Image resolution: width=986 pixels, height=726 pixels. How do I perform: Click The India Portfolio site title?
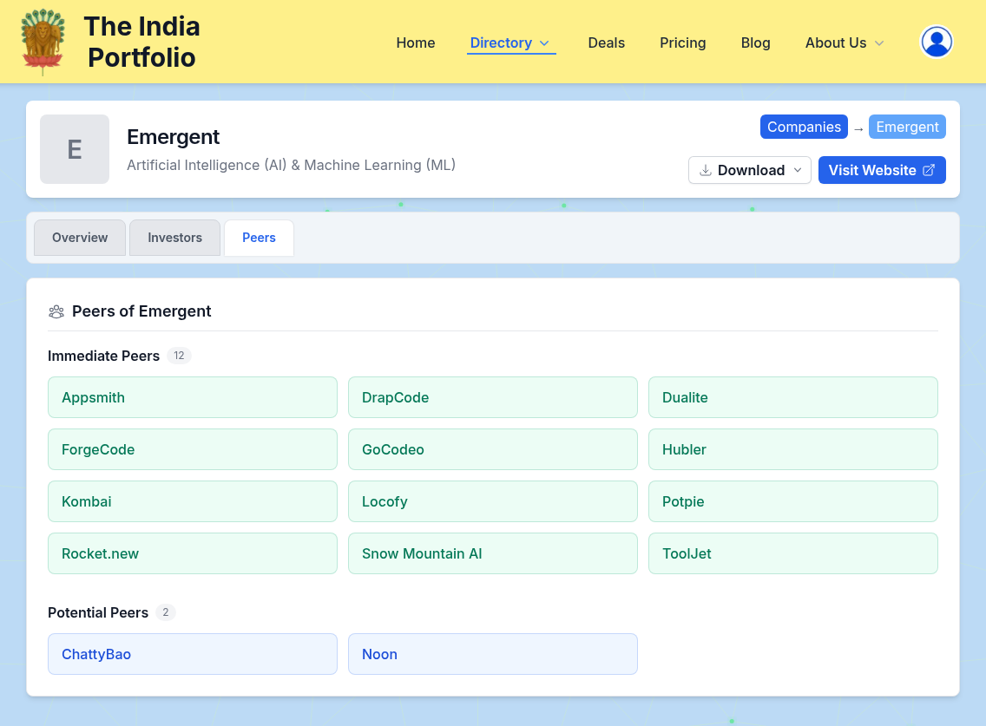[x=142, y=42]
